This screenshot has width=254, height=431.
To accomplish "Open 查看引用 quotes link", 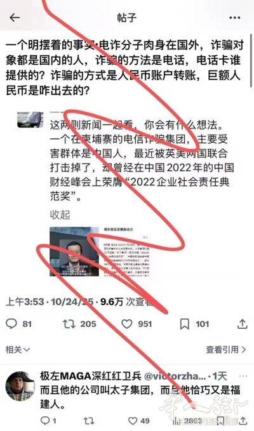I will click(x=226, y=350).
